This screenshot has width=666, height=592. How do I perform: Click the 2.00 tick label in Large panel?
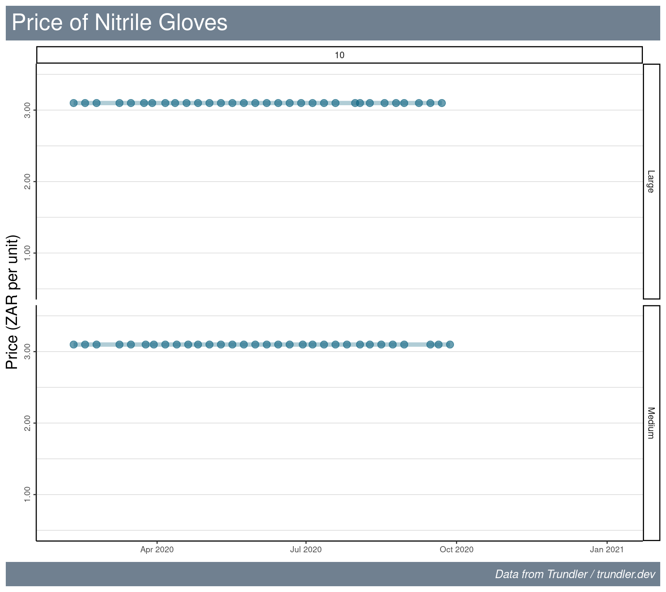pyautogui.click(x=27, y=182)
